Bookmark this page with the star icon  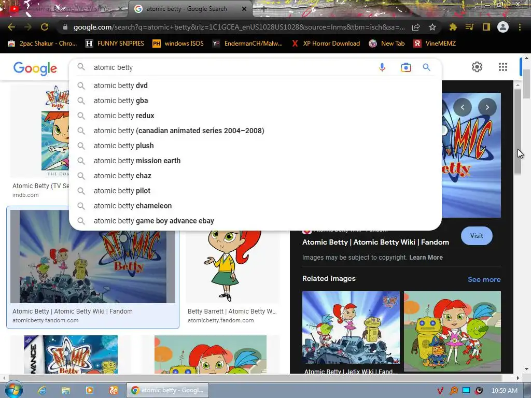[432, 27]
